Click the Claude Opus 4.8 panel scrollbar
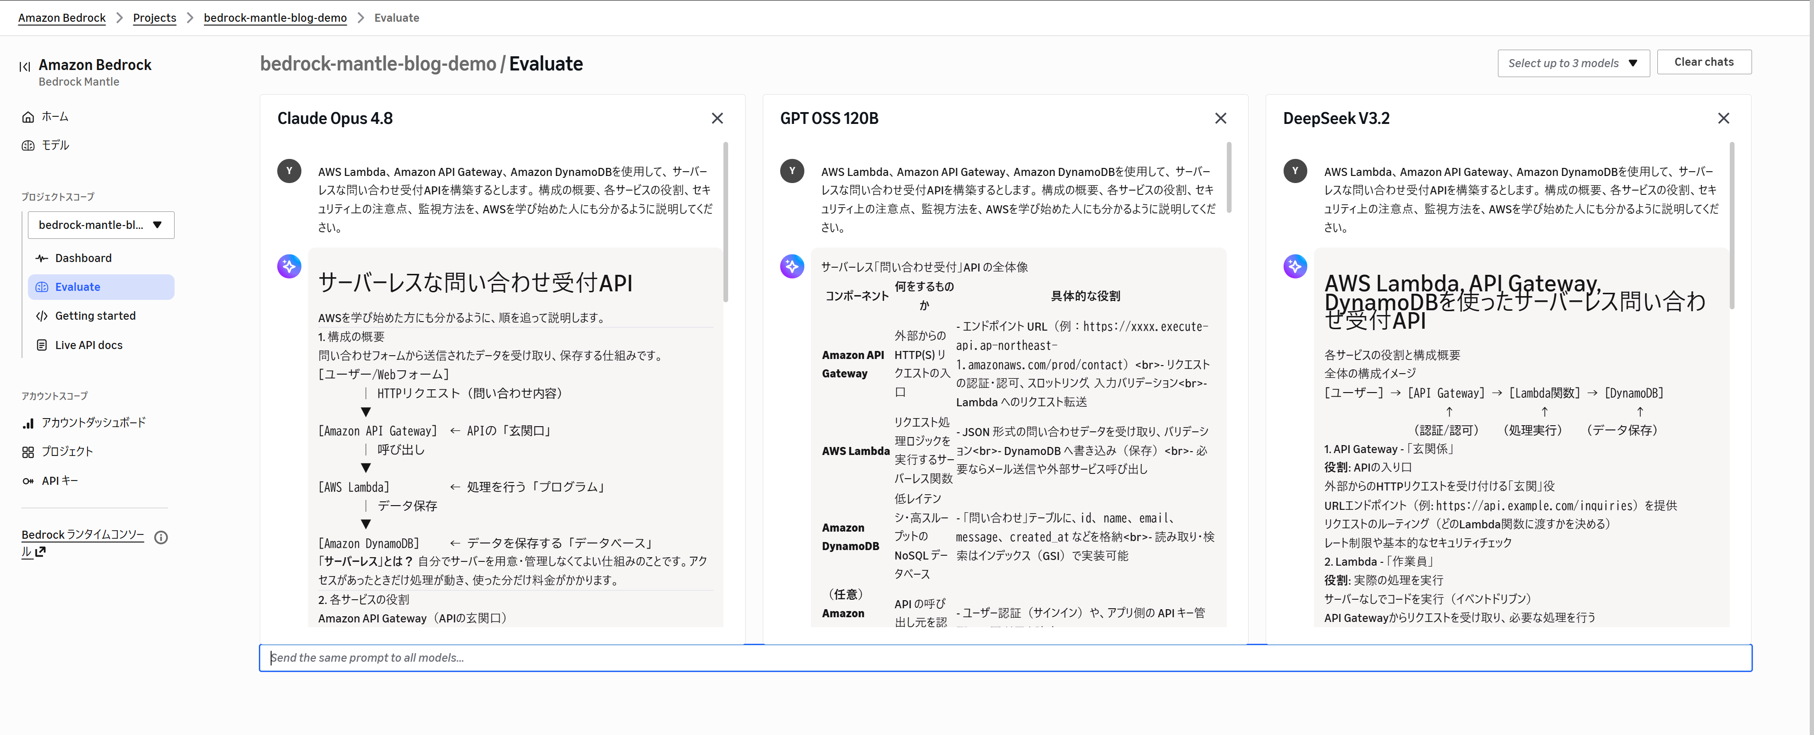1814x735 pixels. coord(725,222)
